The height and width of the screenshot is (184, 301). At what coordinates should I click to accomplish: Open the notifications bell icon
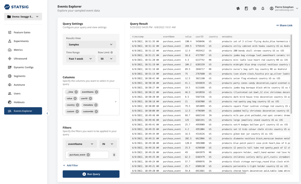(263, 8)
